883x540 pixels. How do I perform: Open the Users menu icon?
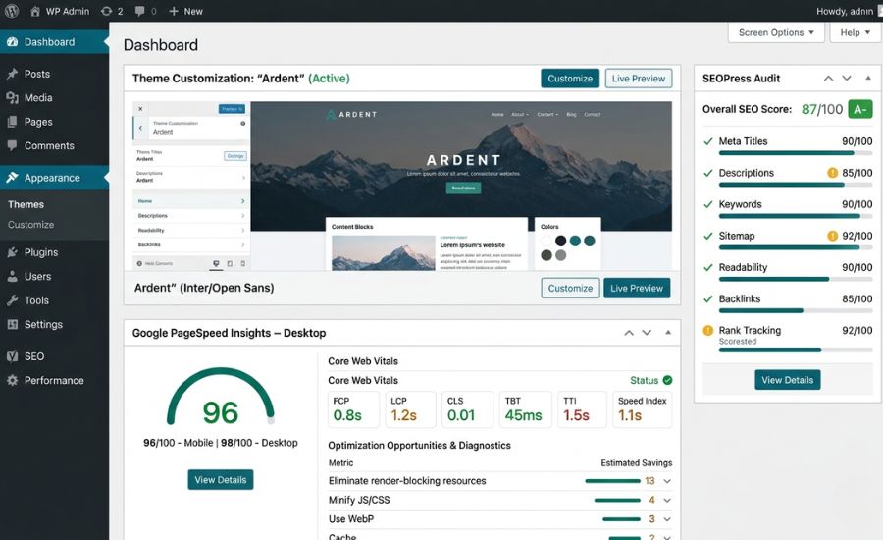[13, 277]
